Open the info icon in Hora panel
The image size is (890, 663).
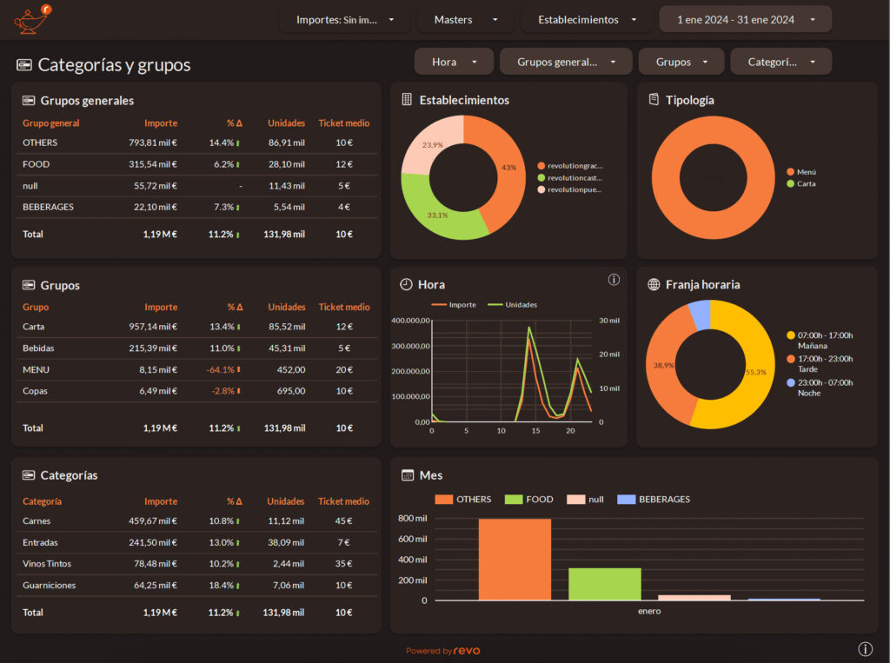614,279
